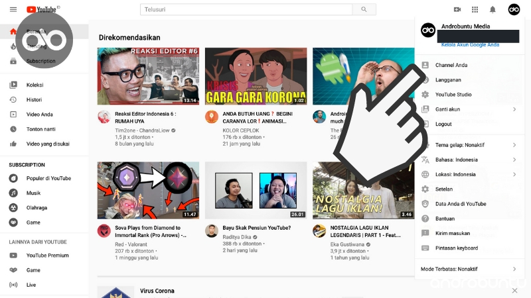Image resolution: width=531 pixels, height=298 pixels.
Task: Open Nostalgia Lagu Iklan thumbnail
Action: click(x=363, y=190)
